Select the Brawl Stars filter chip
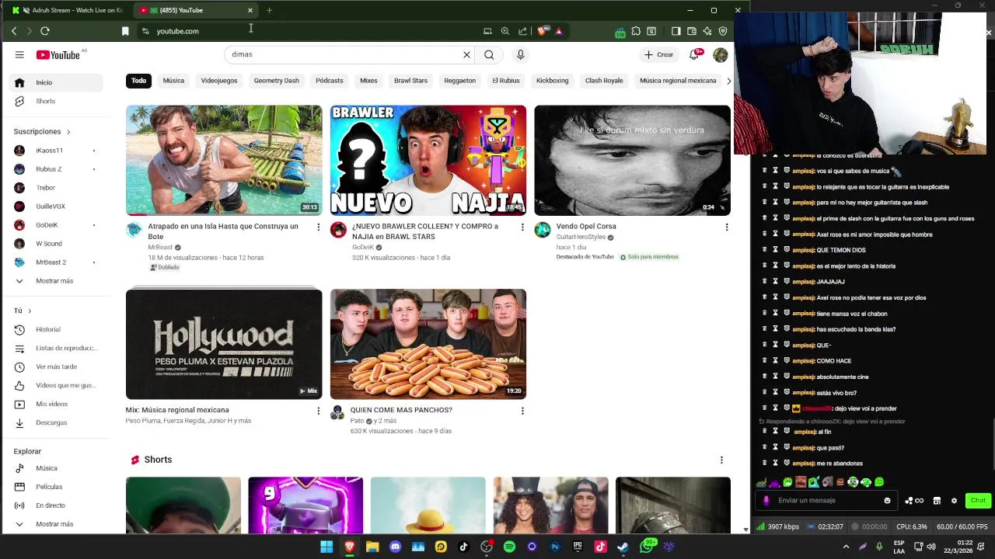Image resolution: width=995 pixels, height=559 pixels. 410,81
